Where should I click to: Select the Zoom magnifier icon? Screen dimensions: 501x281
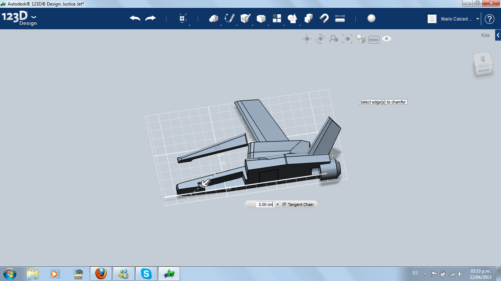tap(333, 39)
